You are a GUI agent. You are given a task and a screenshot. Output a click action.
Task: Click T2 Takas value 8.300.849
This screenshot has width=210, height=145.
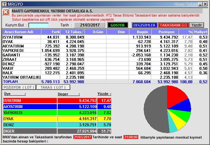tap(75, 37)
